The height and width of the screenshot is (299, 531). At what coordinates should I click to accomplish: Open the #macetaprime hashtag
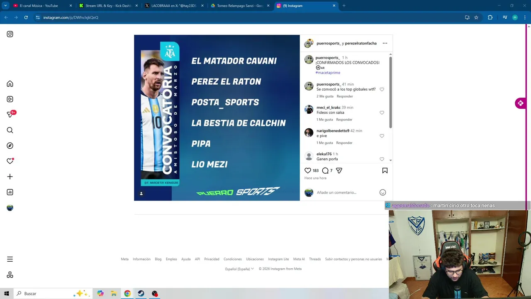[x=328, y=73]
